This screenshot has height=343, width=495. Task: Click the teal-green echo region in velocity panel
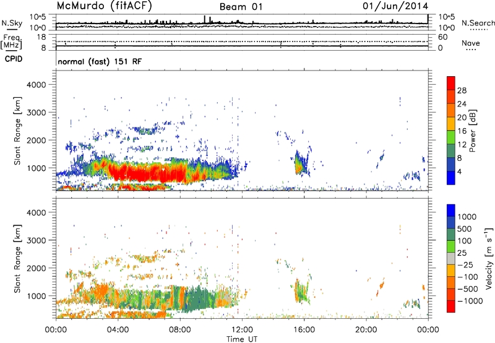pos(197,298)
